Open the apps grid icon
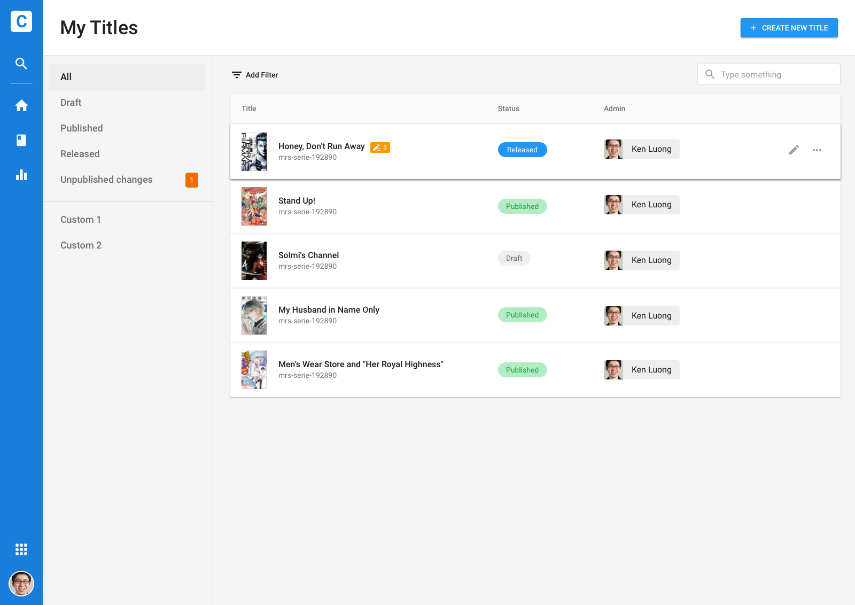Viewport: 855px width, 605px height. (x=21, y=549)
